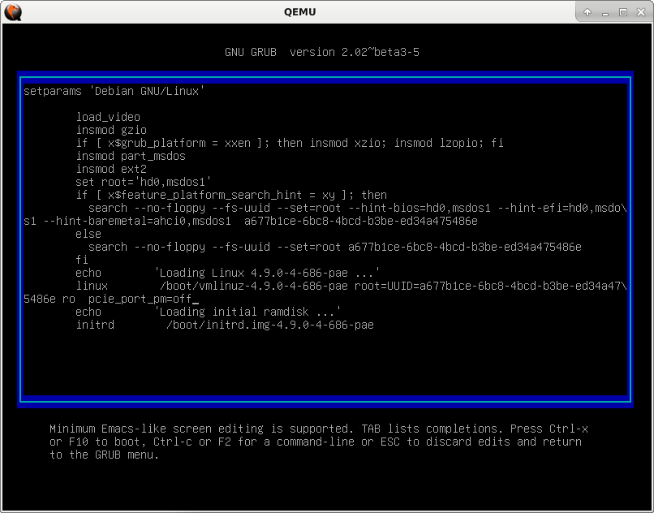Maximize the QEMU window

(x=623, y=12)
